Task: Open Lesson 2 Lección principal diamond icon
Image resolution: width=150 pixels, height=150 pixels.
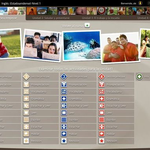Action: coord(26,77)
